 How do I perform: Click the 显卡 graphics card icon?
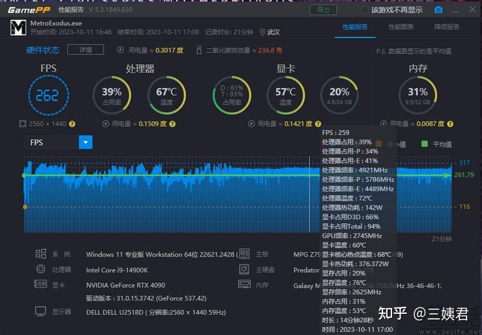pos(40,284)
